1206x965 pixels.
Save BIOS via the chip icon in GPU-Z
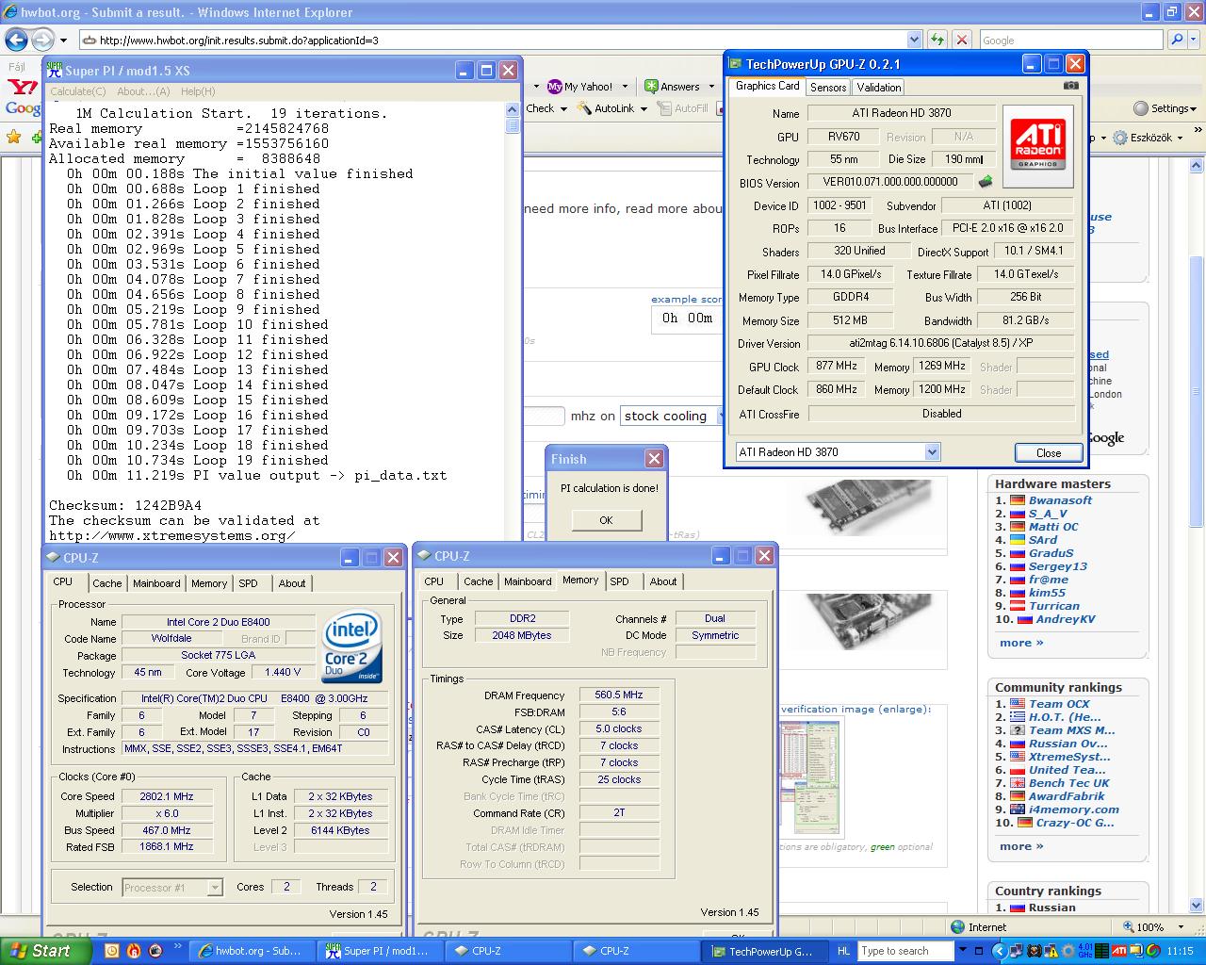tap(986, 182)
